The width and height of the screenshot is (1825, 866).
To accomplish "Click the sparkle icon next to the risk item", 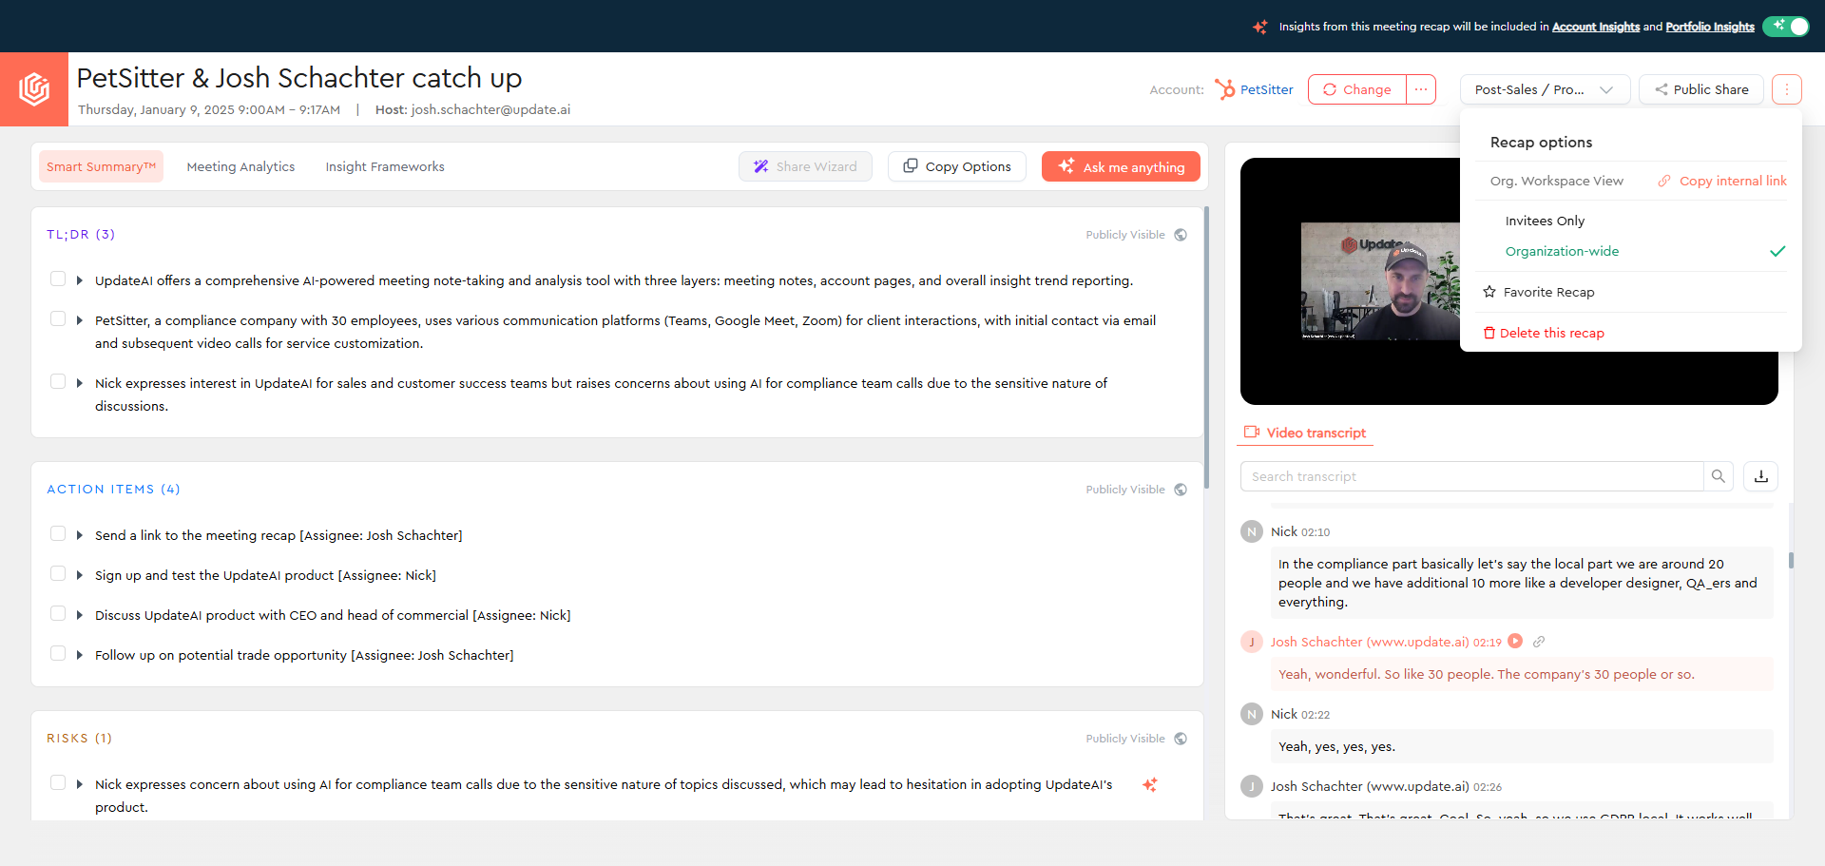I will 1150,784.
